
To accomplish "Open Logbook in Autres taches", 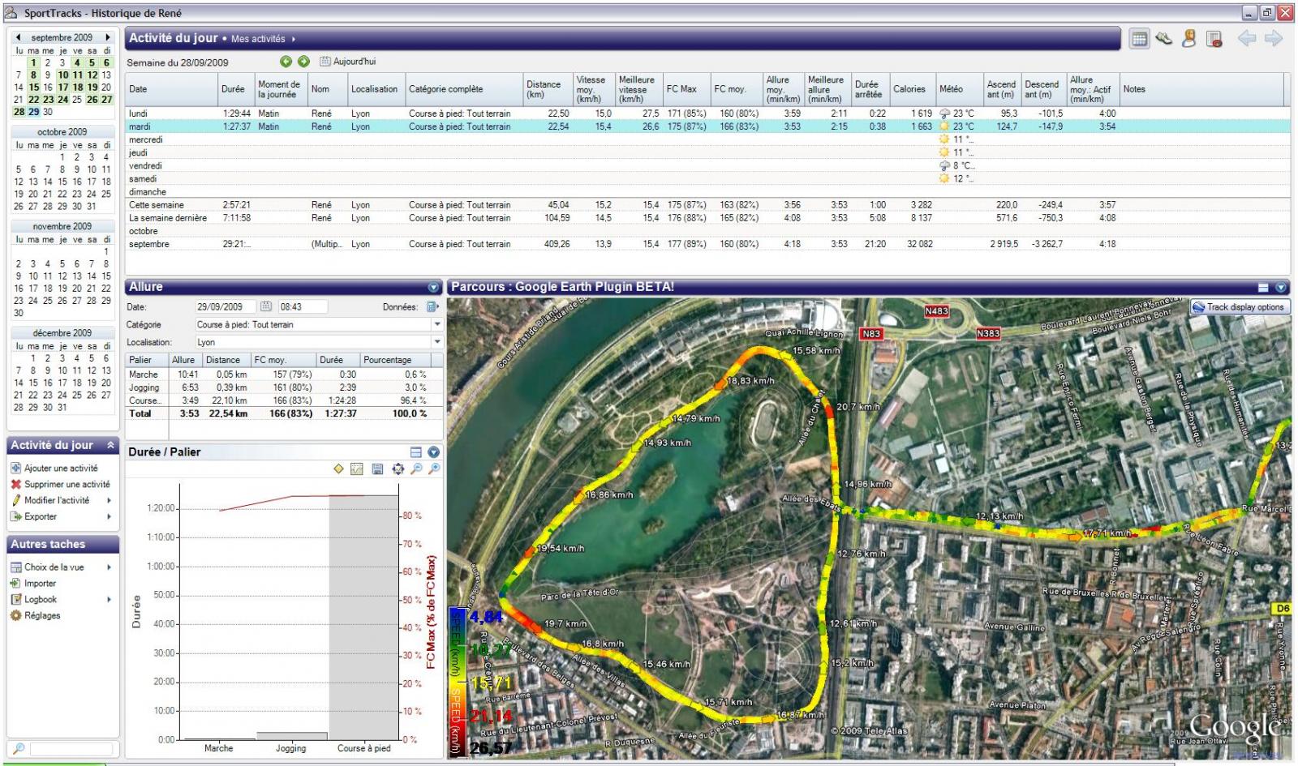I will [41, 599].
